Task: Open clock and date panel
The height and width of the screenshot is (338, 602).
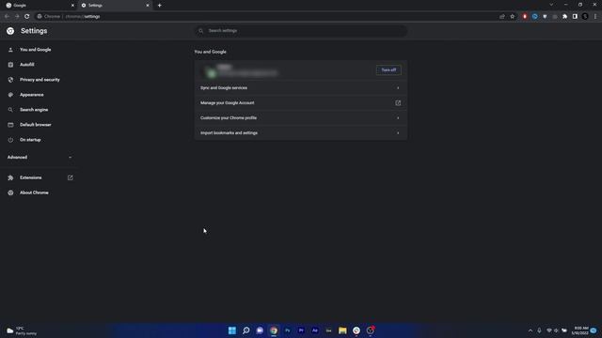Action: (x=579, y=330)
